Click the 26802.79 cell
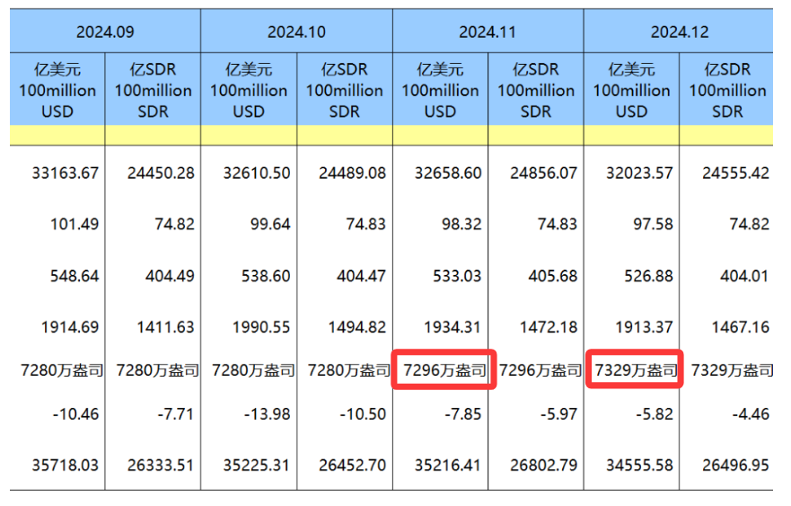The height and width of the screenshot is (506, 791). (543, 466)
